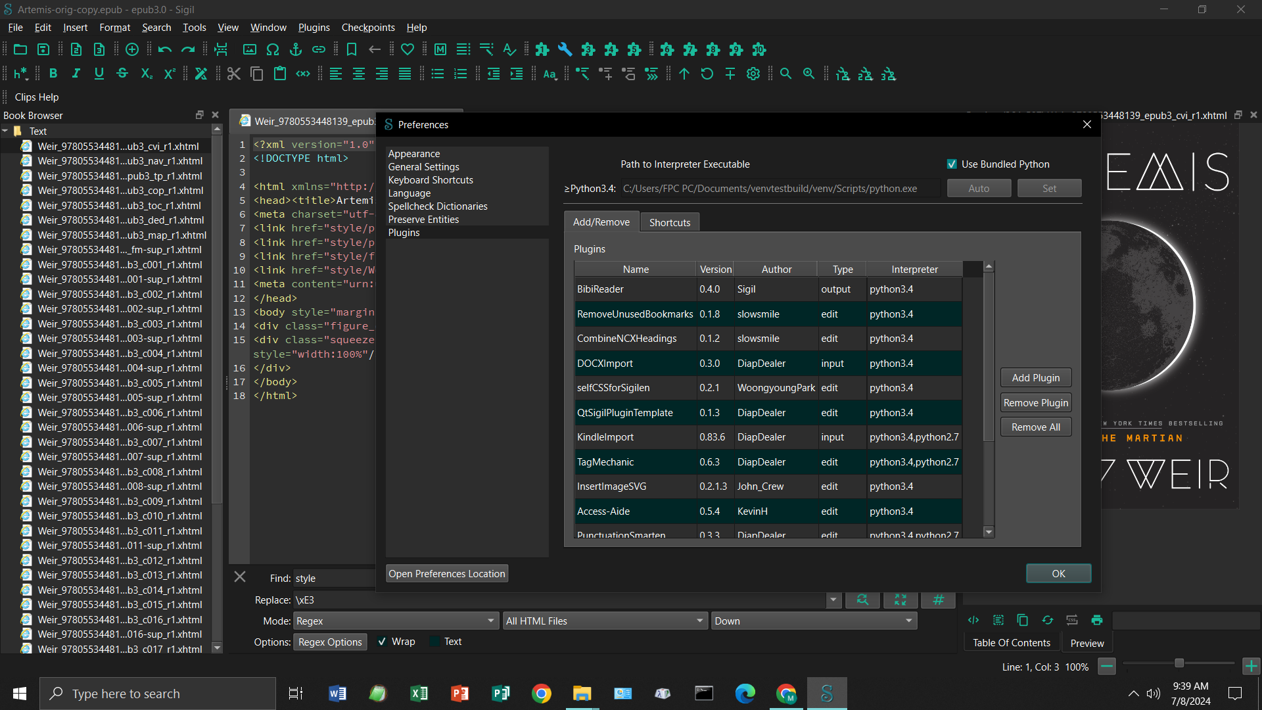The height and width of the screenshot is (710, 1262).
Task: Switch to the Shortcuts tab
Action: [669, 222]
